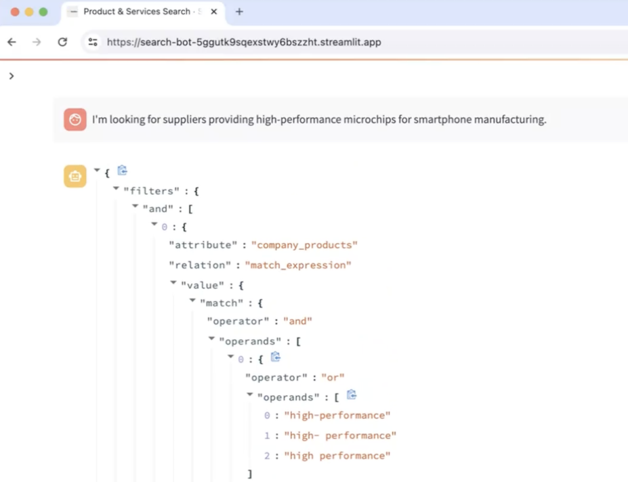
Task: Click the browser back arrow
Action: (x=12, y=42)
